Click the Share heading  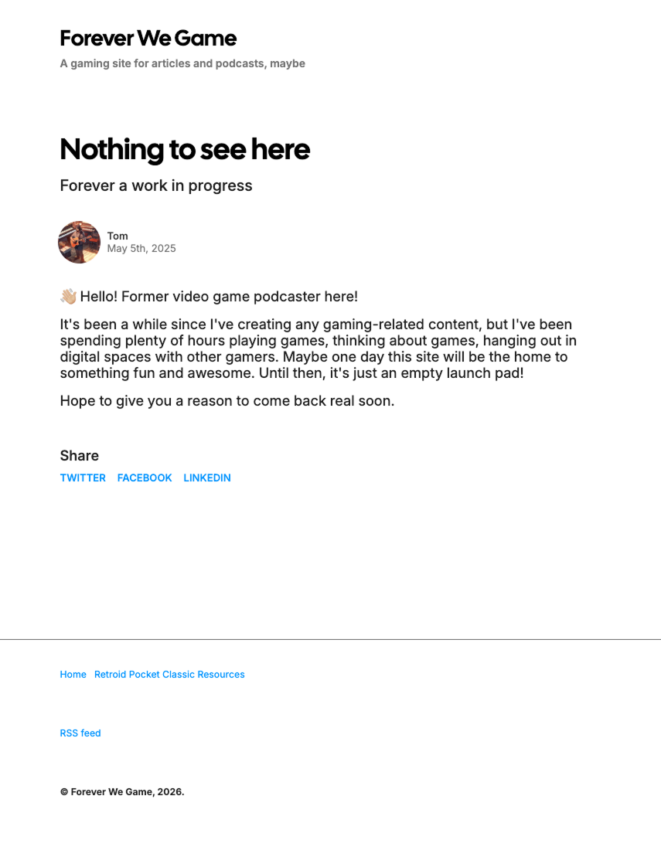click(80, 455)
